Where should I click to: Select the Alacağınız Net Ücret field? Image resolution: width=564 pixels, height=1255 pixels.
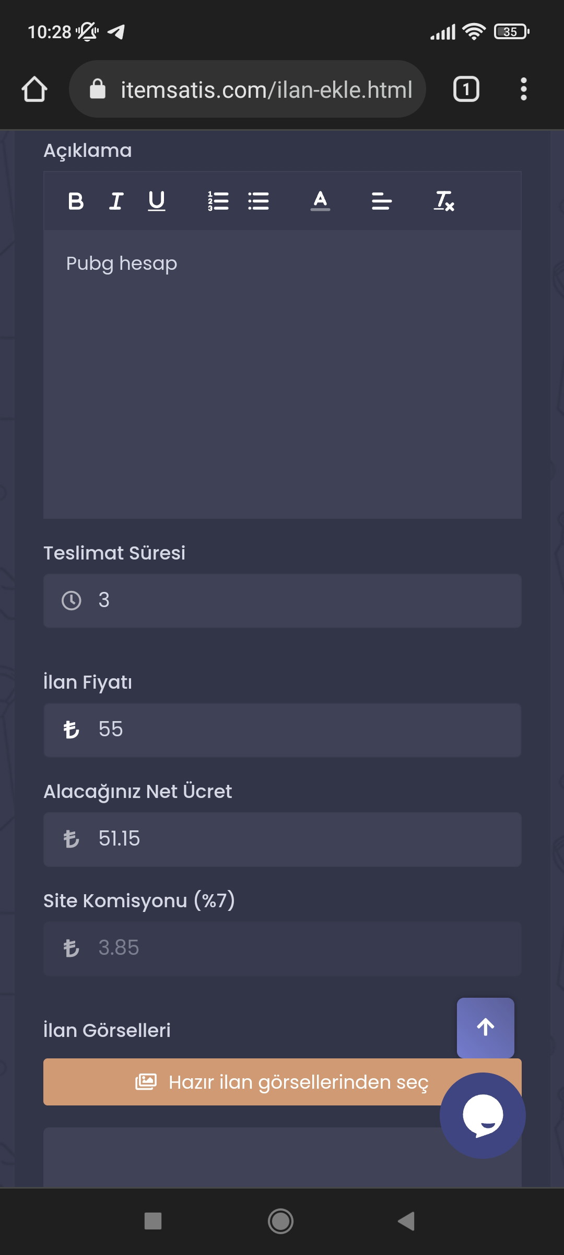283,839
